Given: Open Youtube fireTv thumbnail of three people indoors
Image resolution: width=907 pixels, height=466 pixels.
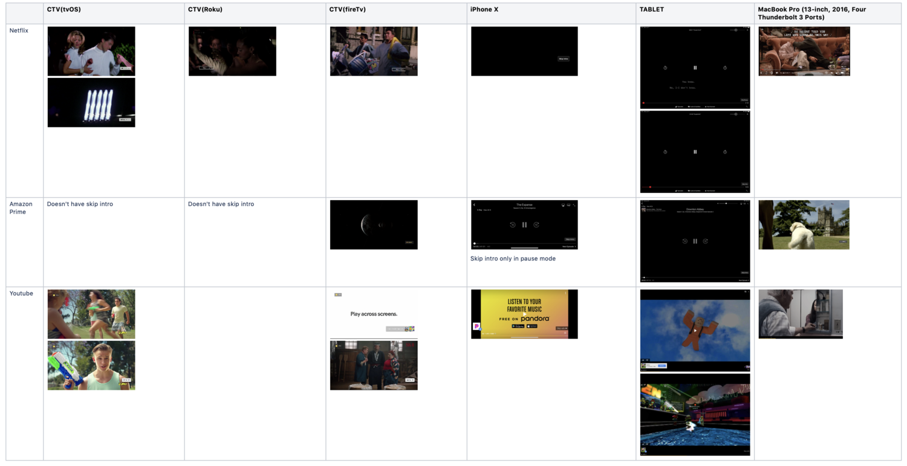Looking at the screenshot, I should 374,366.
